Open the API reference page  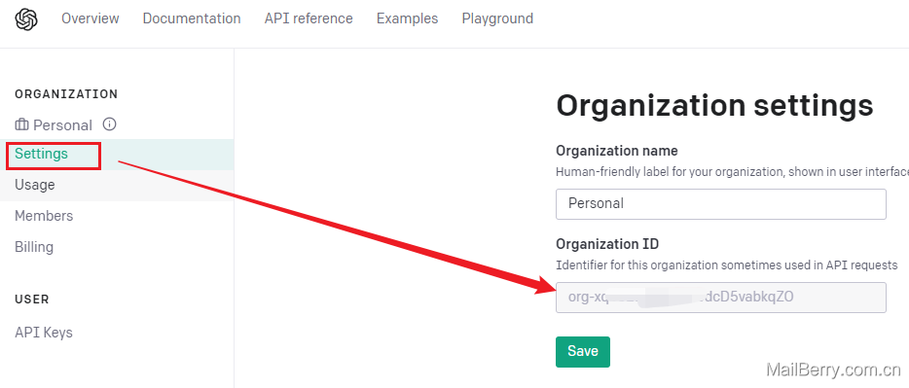(x=309, y=18)
